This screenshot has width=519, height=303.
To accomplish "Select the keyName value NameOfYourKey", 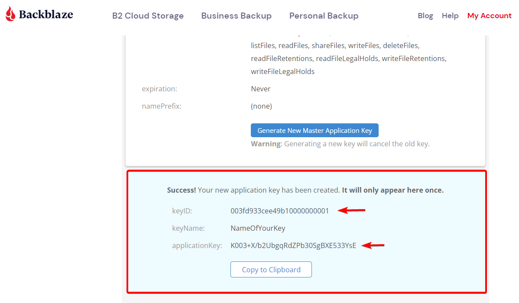I will pyautogui.click(x=258, y=228).
